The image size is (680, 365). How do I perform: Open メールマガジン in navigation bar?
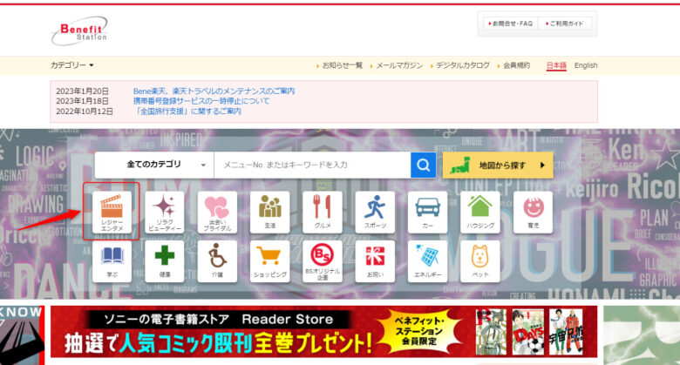398,65
